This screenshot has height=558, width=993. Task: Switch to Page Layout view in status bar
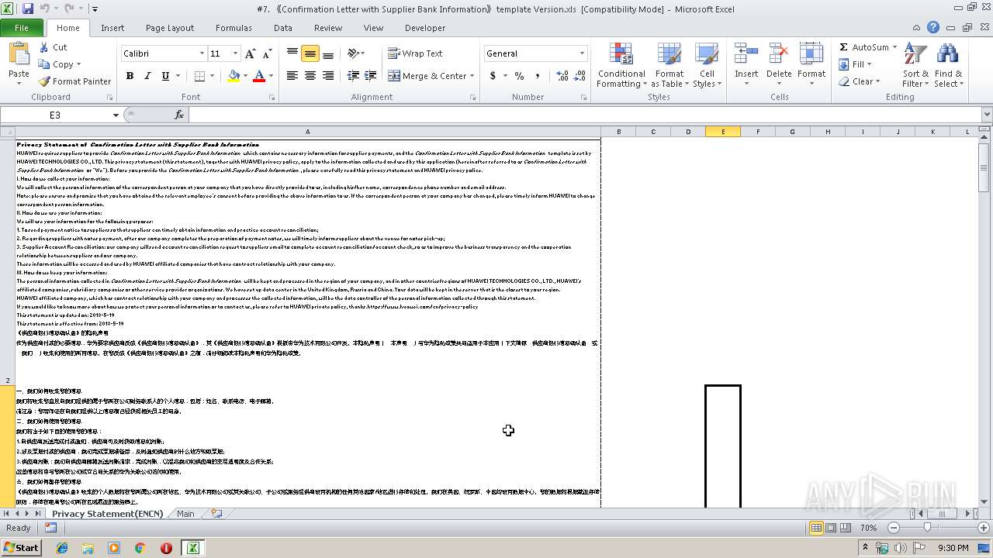coord(831,528)
